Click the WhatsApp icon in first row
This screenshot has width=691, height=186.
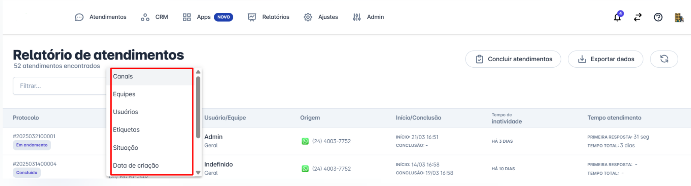coord(305,141)
